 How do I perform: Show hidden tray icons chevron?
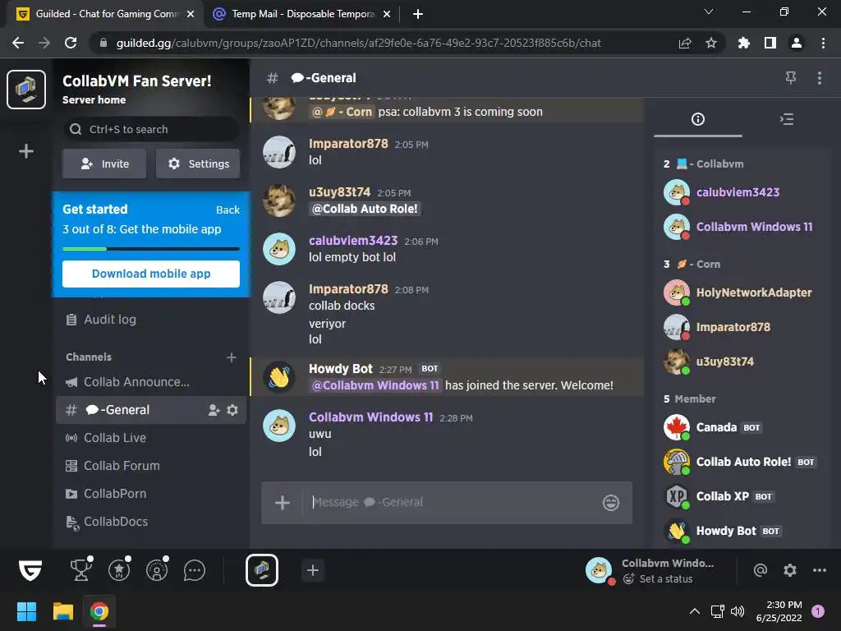pyautogui.click(x=694, y=611)
